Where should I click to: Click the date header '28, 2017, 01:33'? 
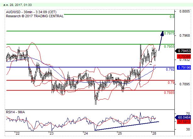(21, 5)
